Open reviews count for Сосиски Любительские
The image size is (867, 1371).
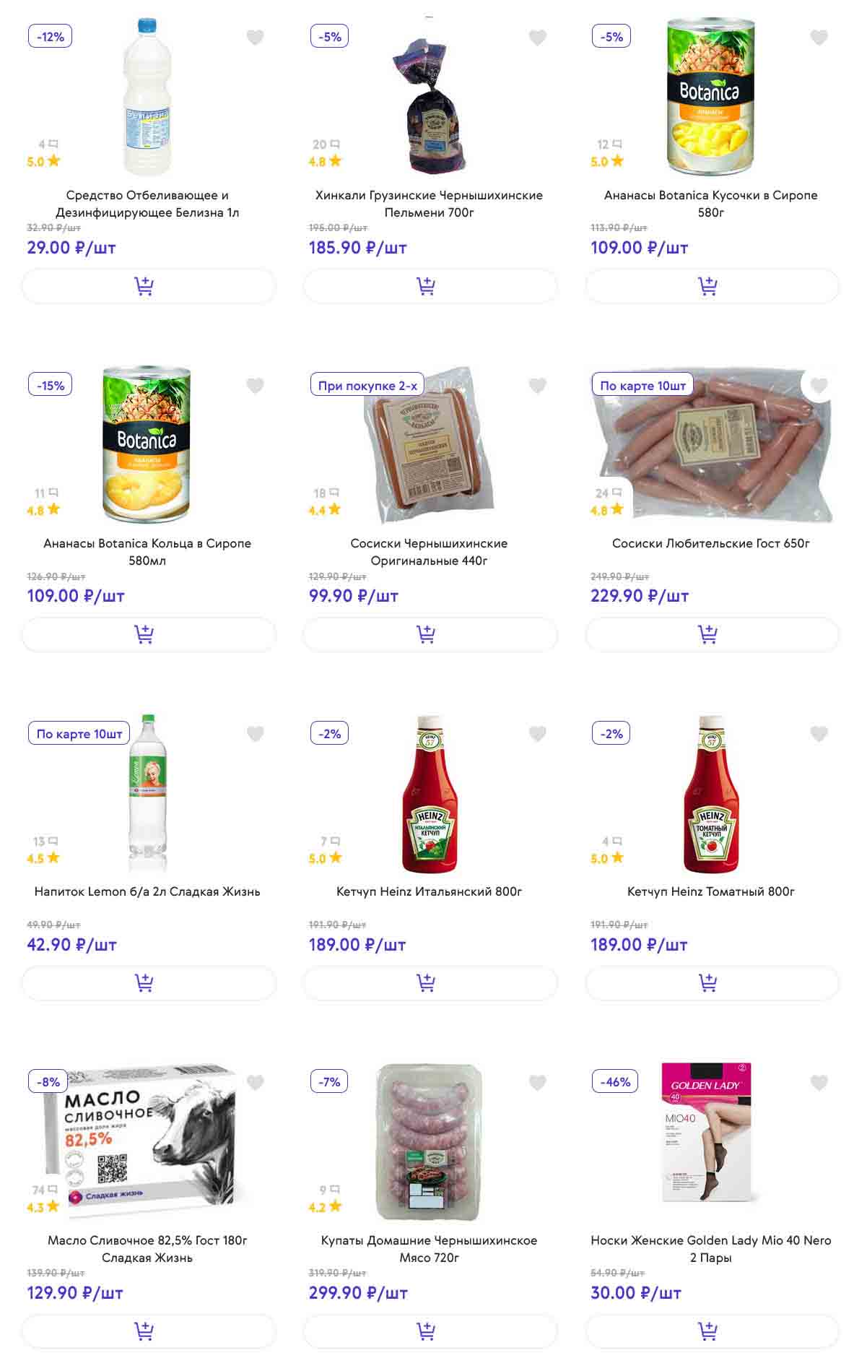pos(608,493)
